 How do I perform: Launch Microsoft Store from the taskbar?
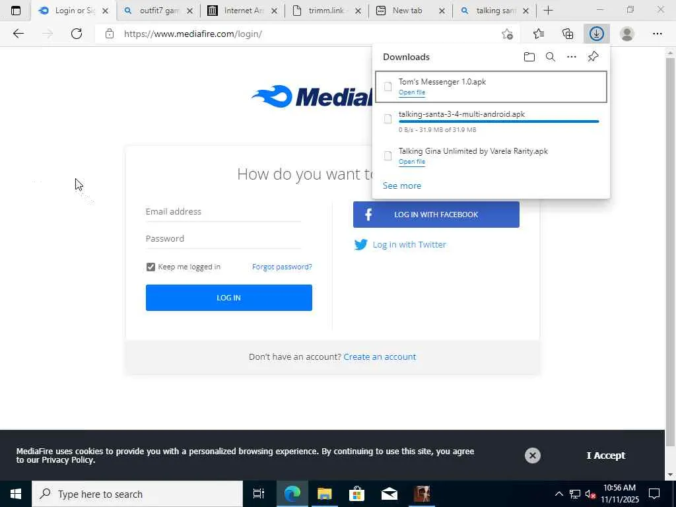click(356, 494)
